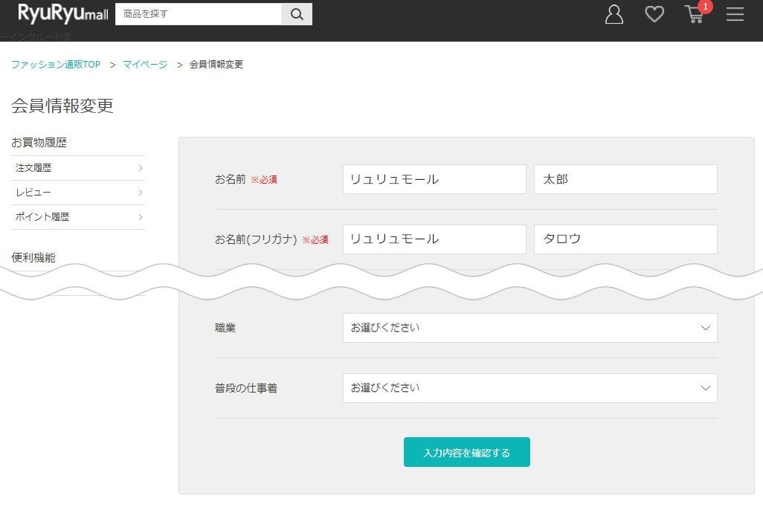Click the 会員情報変更 page heading
This screenshot has height=513, width=763.
[x=62, y=106]
